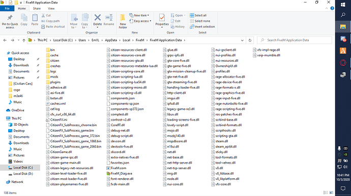Select the scripthookv.dll file
This screenshot has width=351, height=196.
tap(223, 131)
